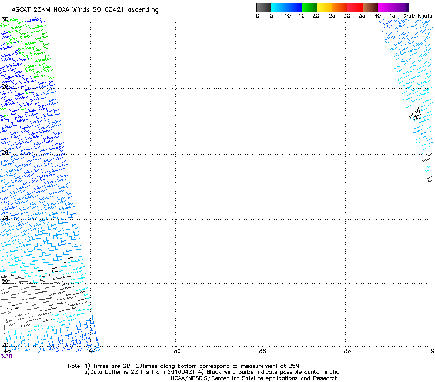Click the '25' legend scale number
Viewport: 435px width, 382px height.
click(x=332, y=16)
